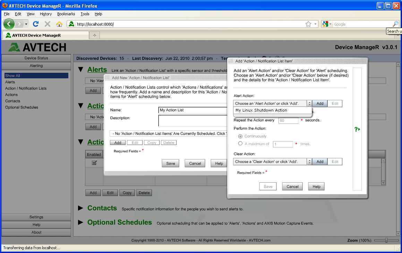The width and height of the screenshot is (402, 253).
Task: Click Cancel in the Add List Item dialog
Action: [x=292, y=186]
